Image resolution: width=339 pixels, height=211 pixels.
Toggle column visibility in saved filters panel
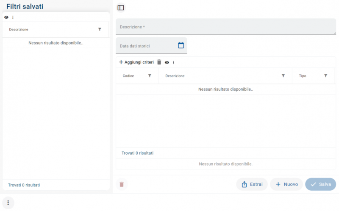(6, 17)
